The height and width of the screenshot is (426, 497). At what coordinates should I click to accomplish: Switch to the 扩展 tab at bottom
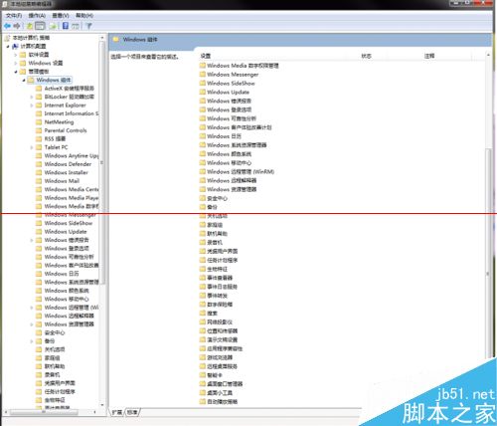click(x=116, y=412)
